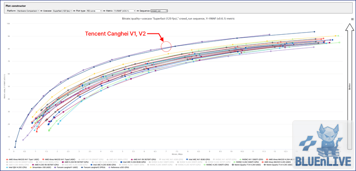The image size is (356, 171).
Task: Toggle Streamlake-200 (ASIC) legend entry
Action: (41, 167)
